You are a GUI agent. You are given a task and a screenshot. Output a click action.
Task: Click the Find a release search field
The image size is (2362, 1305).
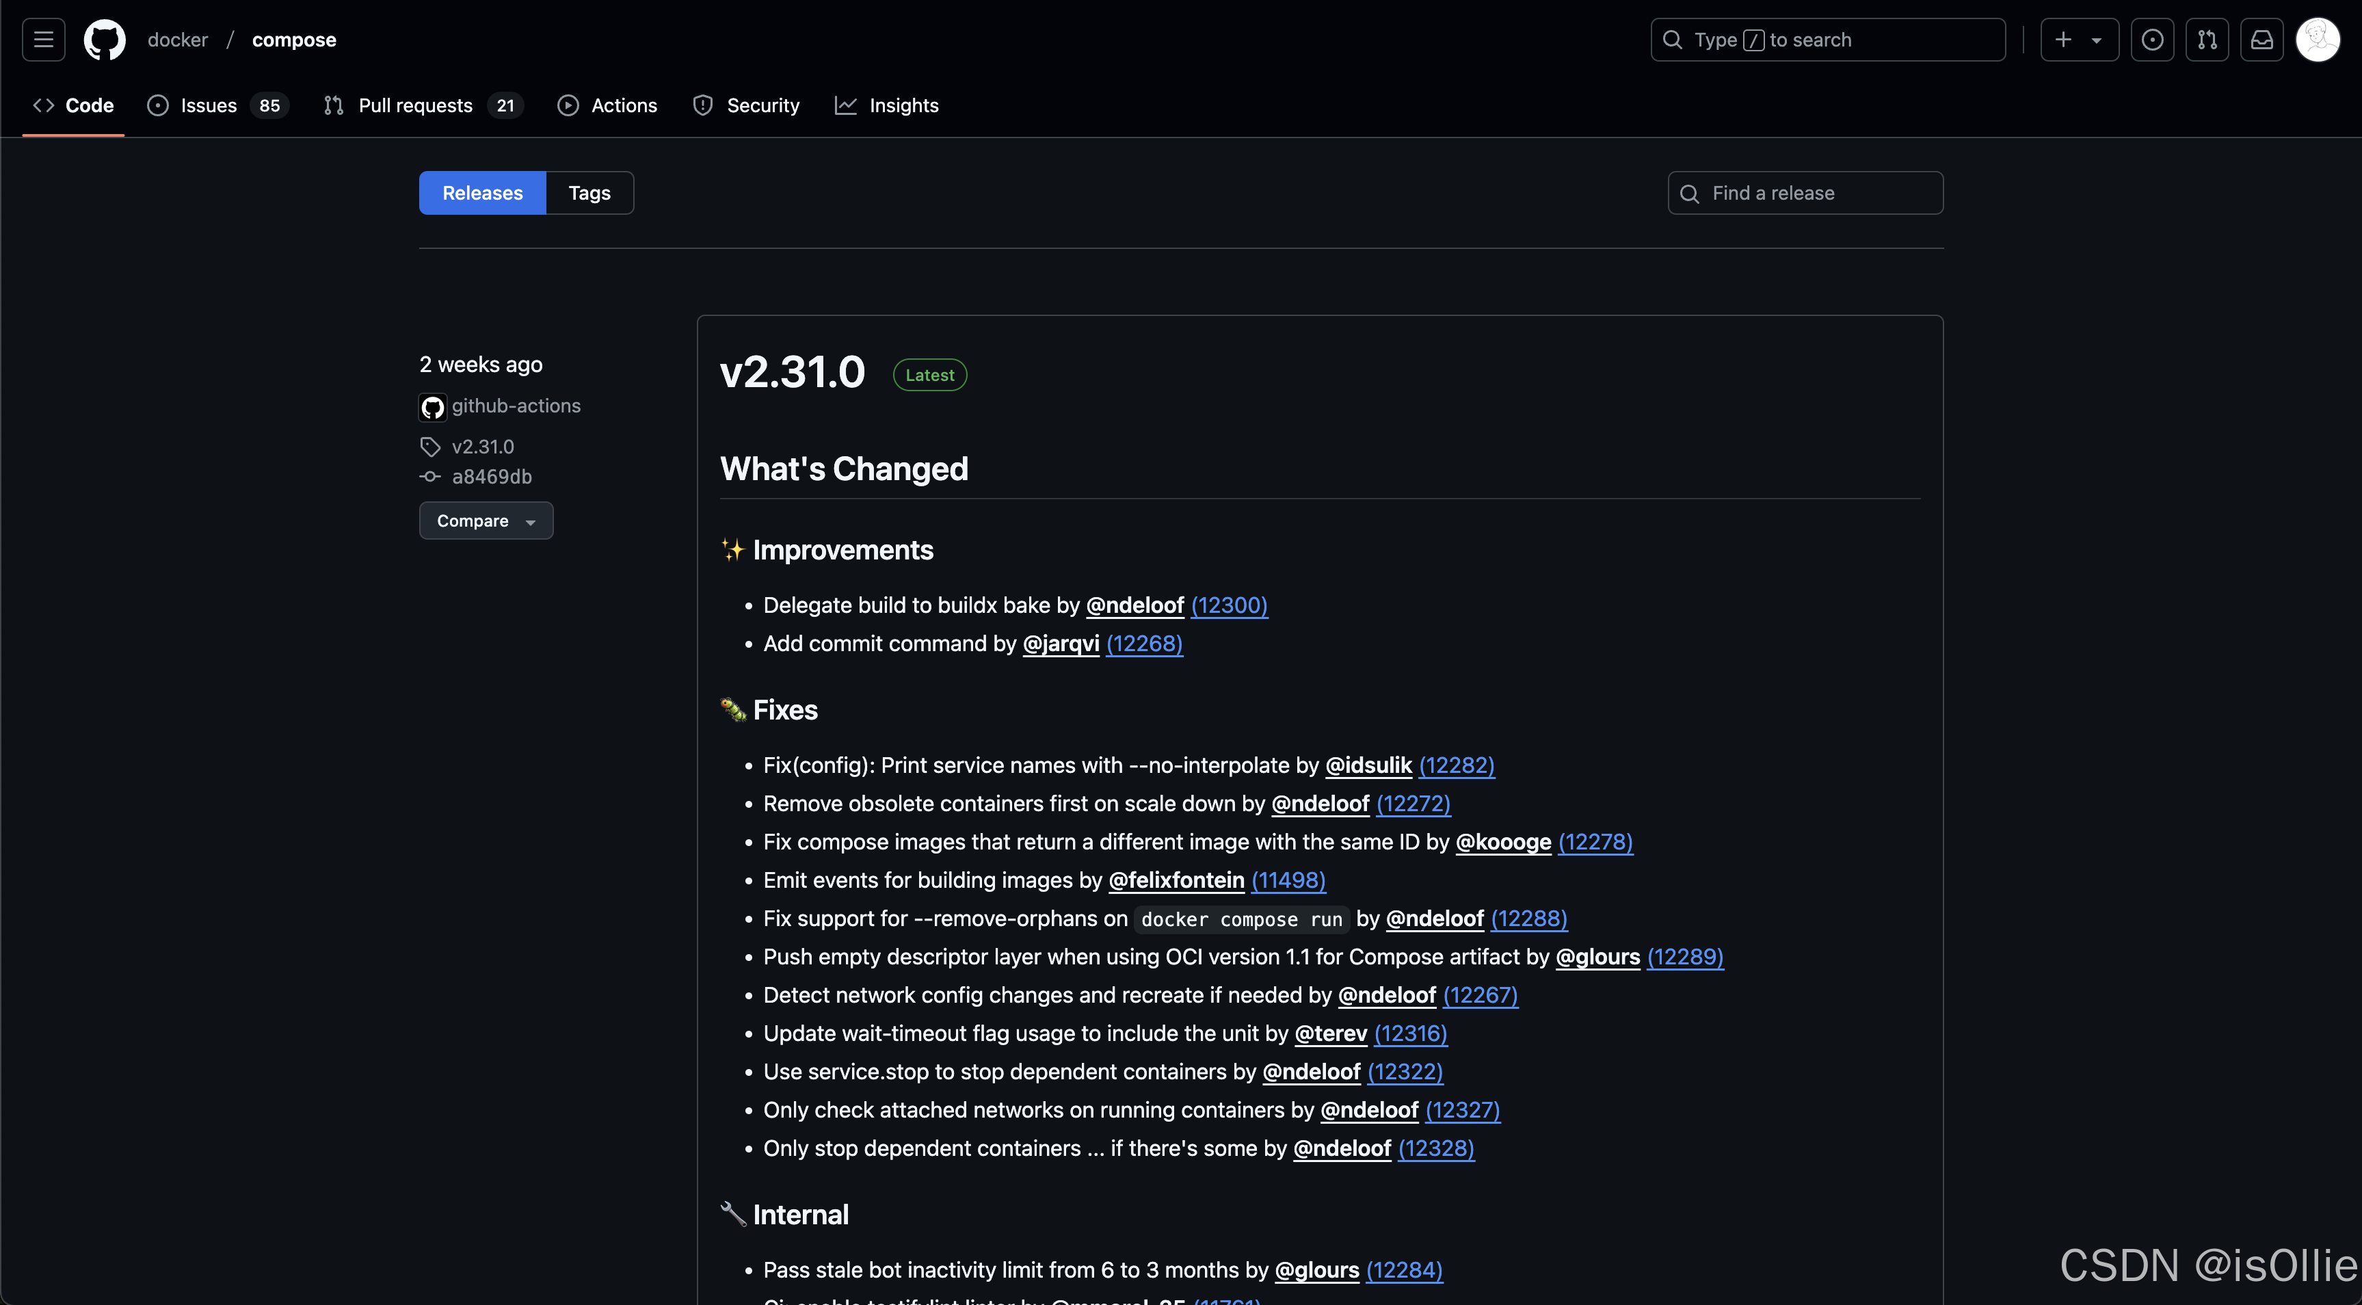(1805, 192)
